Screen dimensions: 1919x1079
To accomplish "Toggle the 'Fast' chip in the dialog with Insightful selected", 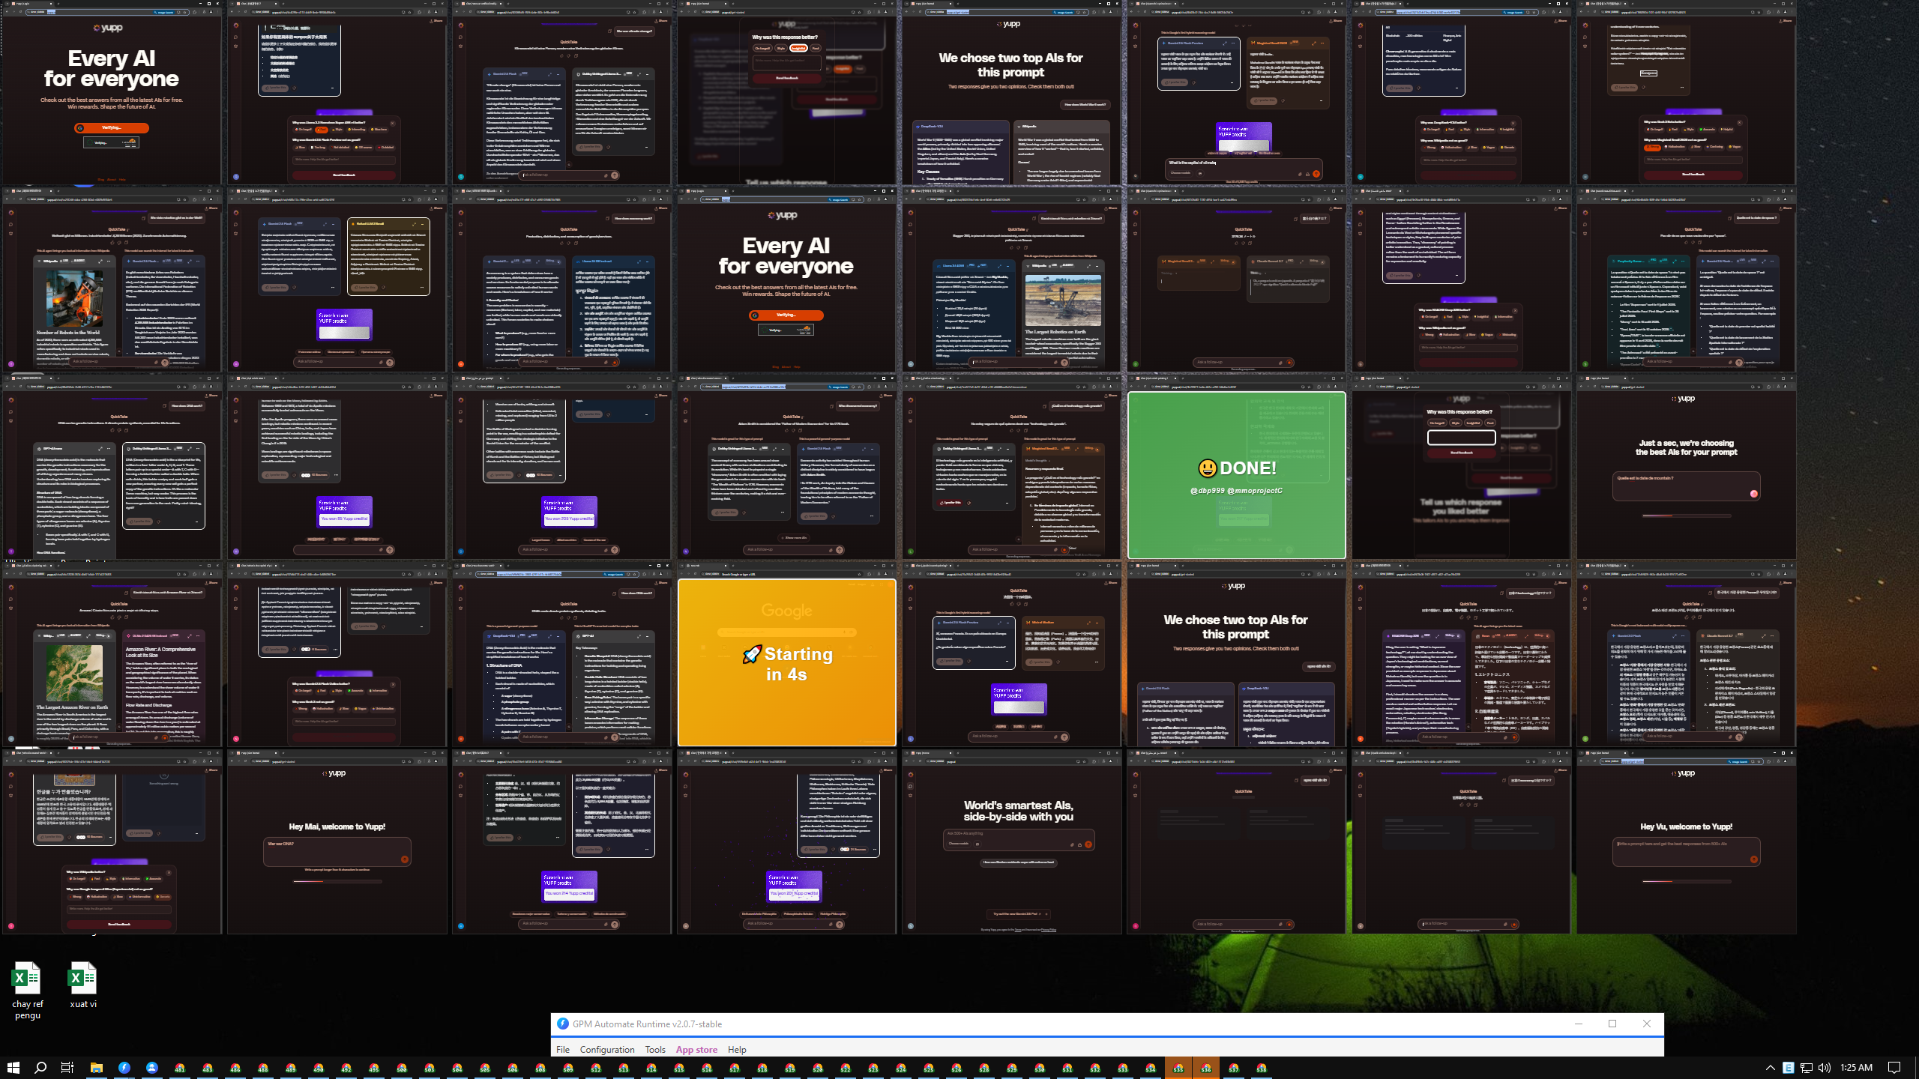I will (815, 48).
